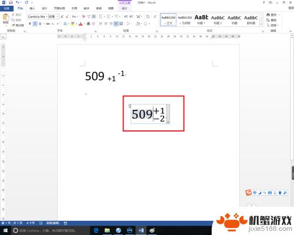The height and width of the screenshot is (235, 294).
Task: Click the numbered list icon
Action: click(x=109, y=16)
